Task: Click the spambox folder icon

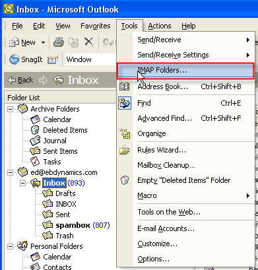Action: point(48,225)
